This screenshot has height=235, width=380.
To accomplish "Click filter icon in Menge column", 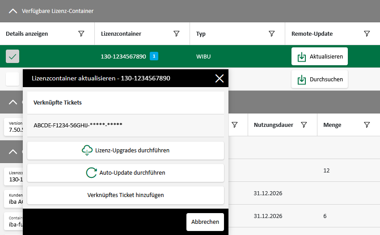I will tap(367, 125).
